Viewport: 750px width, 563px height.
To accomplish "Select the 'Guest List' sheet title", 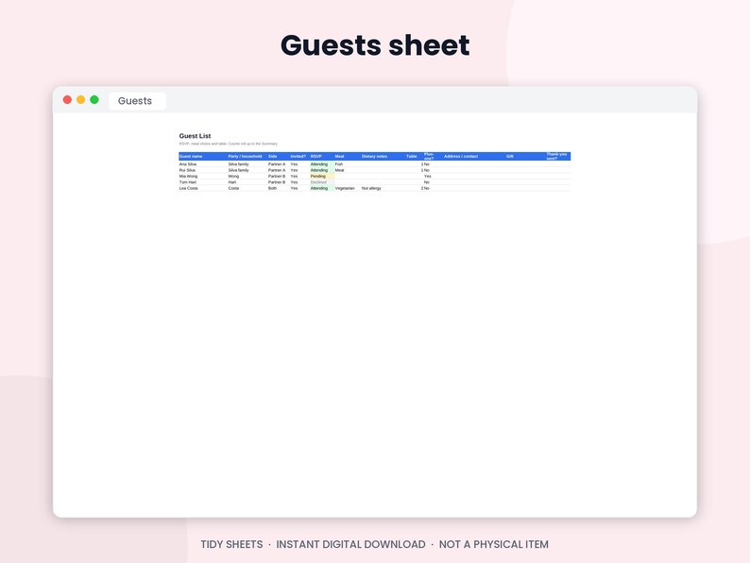I will click(195, 136).
